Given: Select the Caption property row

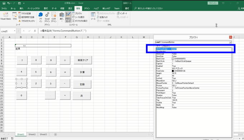Looking at the screenshot, I should pos(194,64).
